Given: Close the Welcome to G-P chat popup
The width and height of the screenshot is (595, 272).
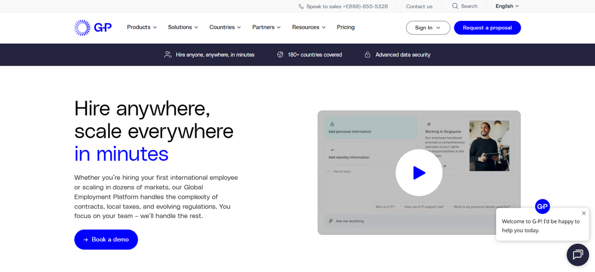Looking at the screenshot, I should coord(583,213).
